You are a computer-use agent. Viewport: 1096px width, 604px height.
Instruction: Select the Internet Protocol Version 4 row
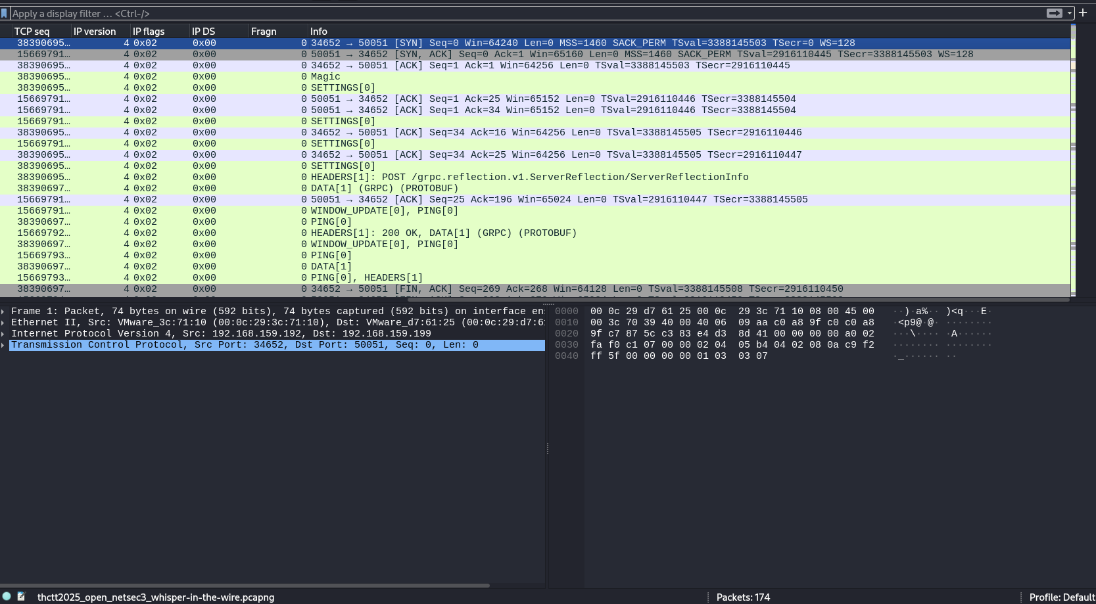point(277,334)
